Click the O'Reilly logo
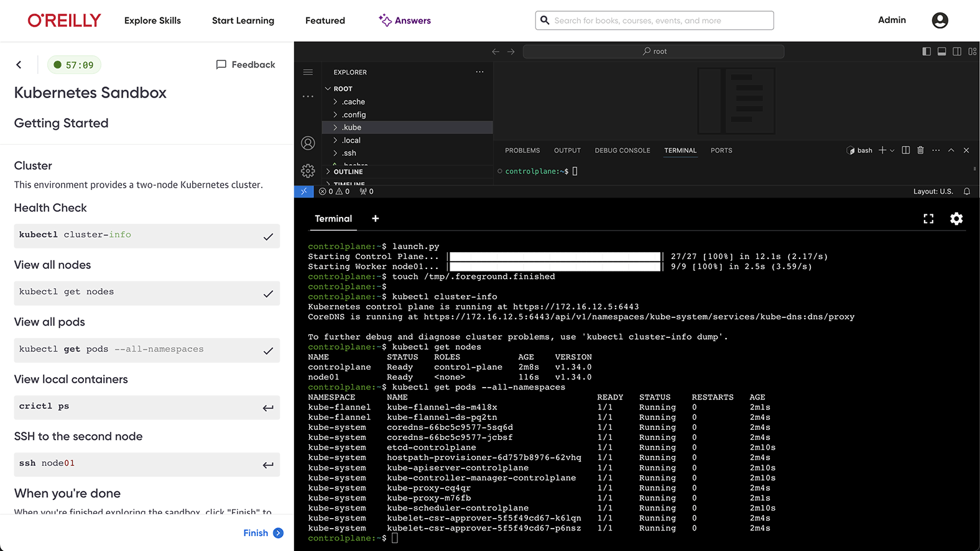The image size is (980, 551). tap(64, 20)
